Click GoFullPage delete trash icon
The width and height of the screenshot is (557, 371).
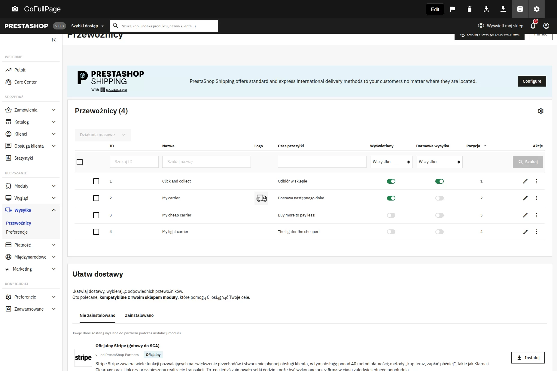pos(469,9)
